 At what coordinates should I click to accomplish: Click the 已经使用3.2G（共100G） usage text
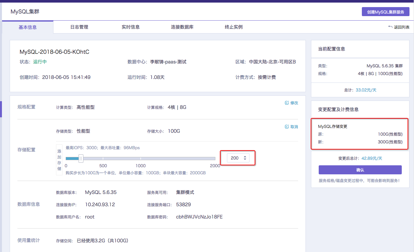point(103,241)
